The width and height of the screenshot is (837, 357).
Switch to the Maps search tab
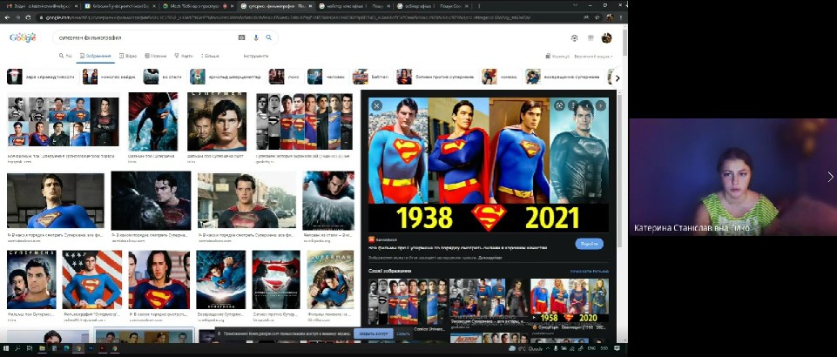coord(184,56)
